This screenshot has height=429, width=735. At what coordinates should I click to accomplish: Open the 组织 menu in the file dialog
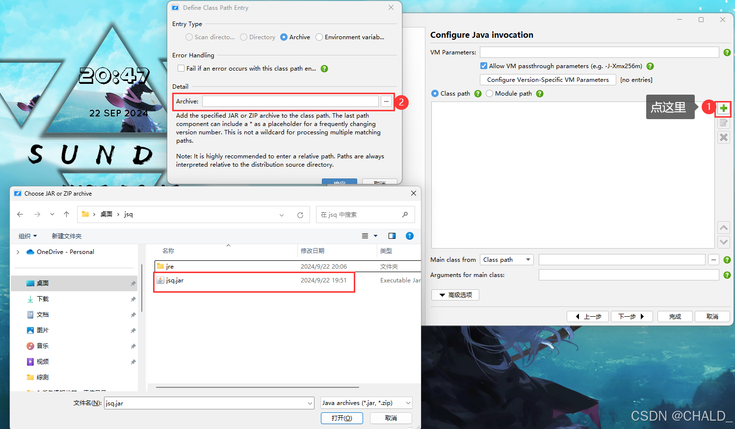(x=27, y=236)
